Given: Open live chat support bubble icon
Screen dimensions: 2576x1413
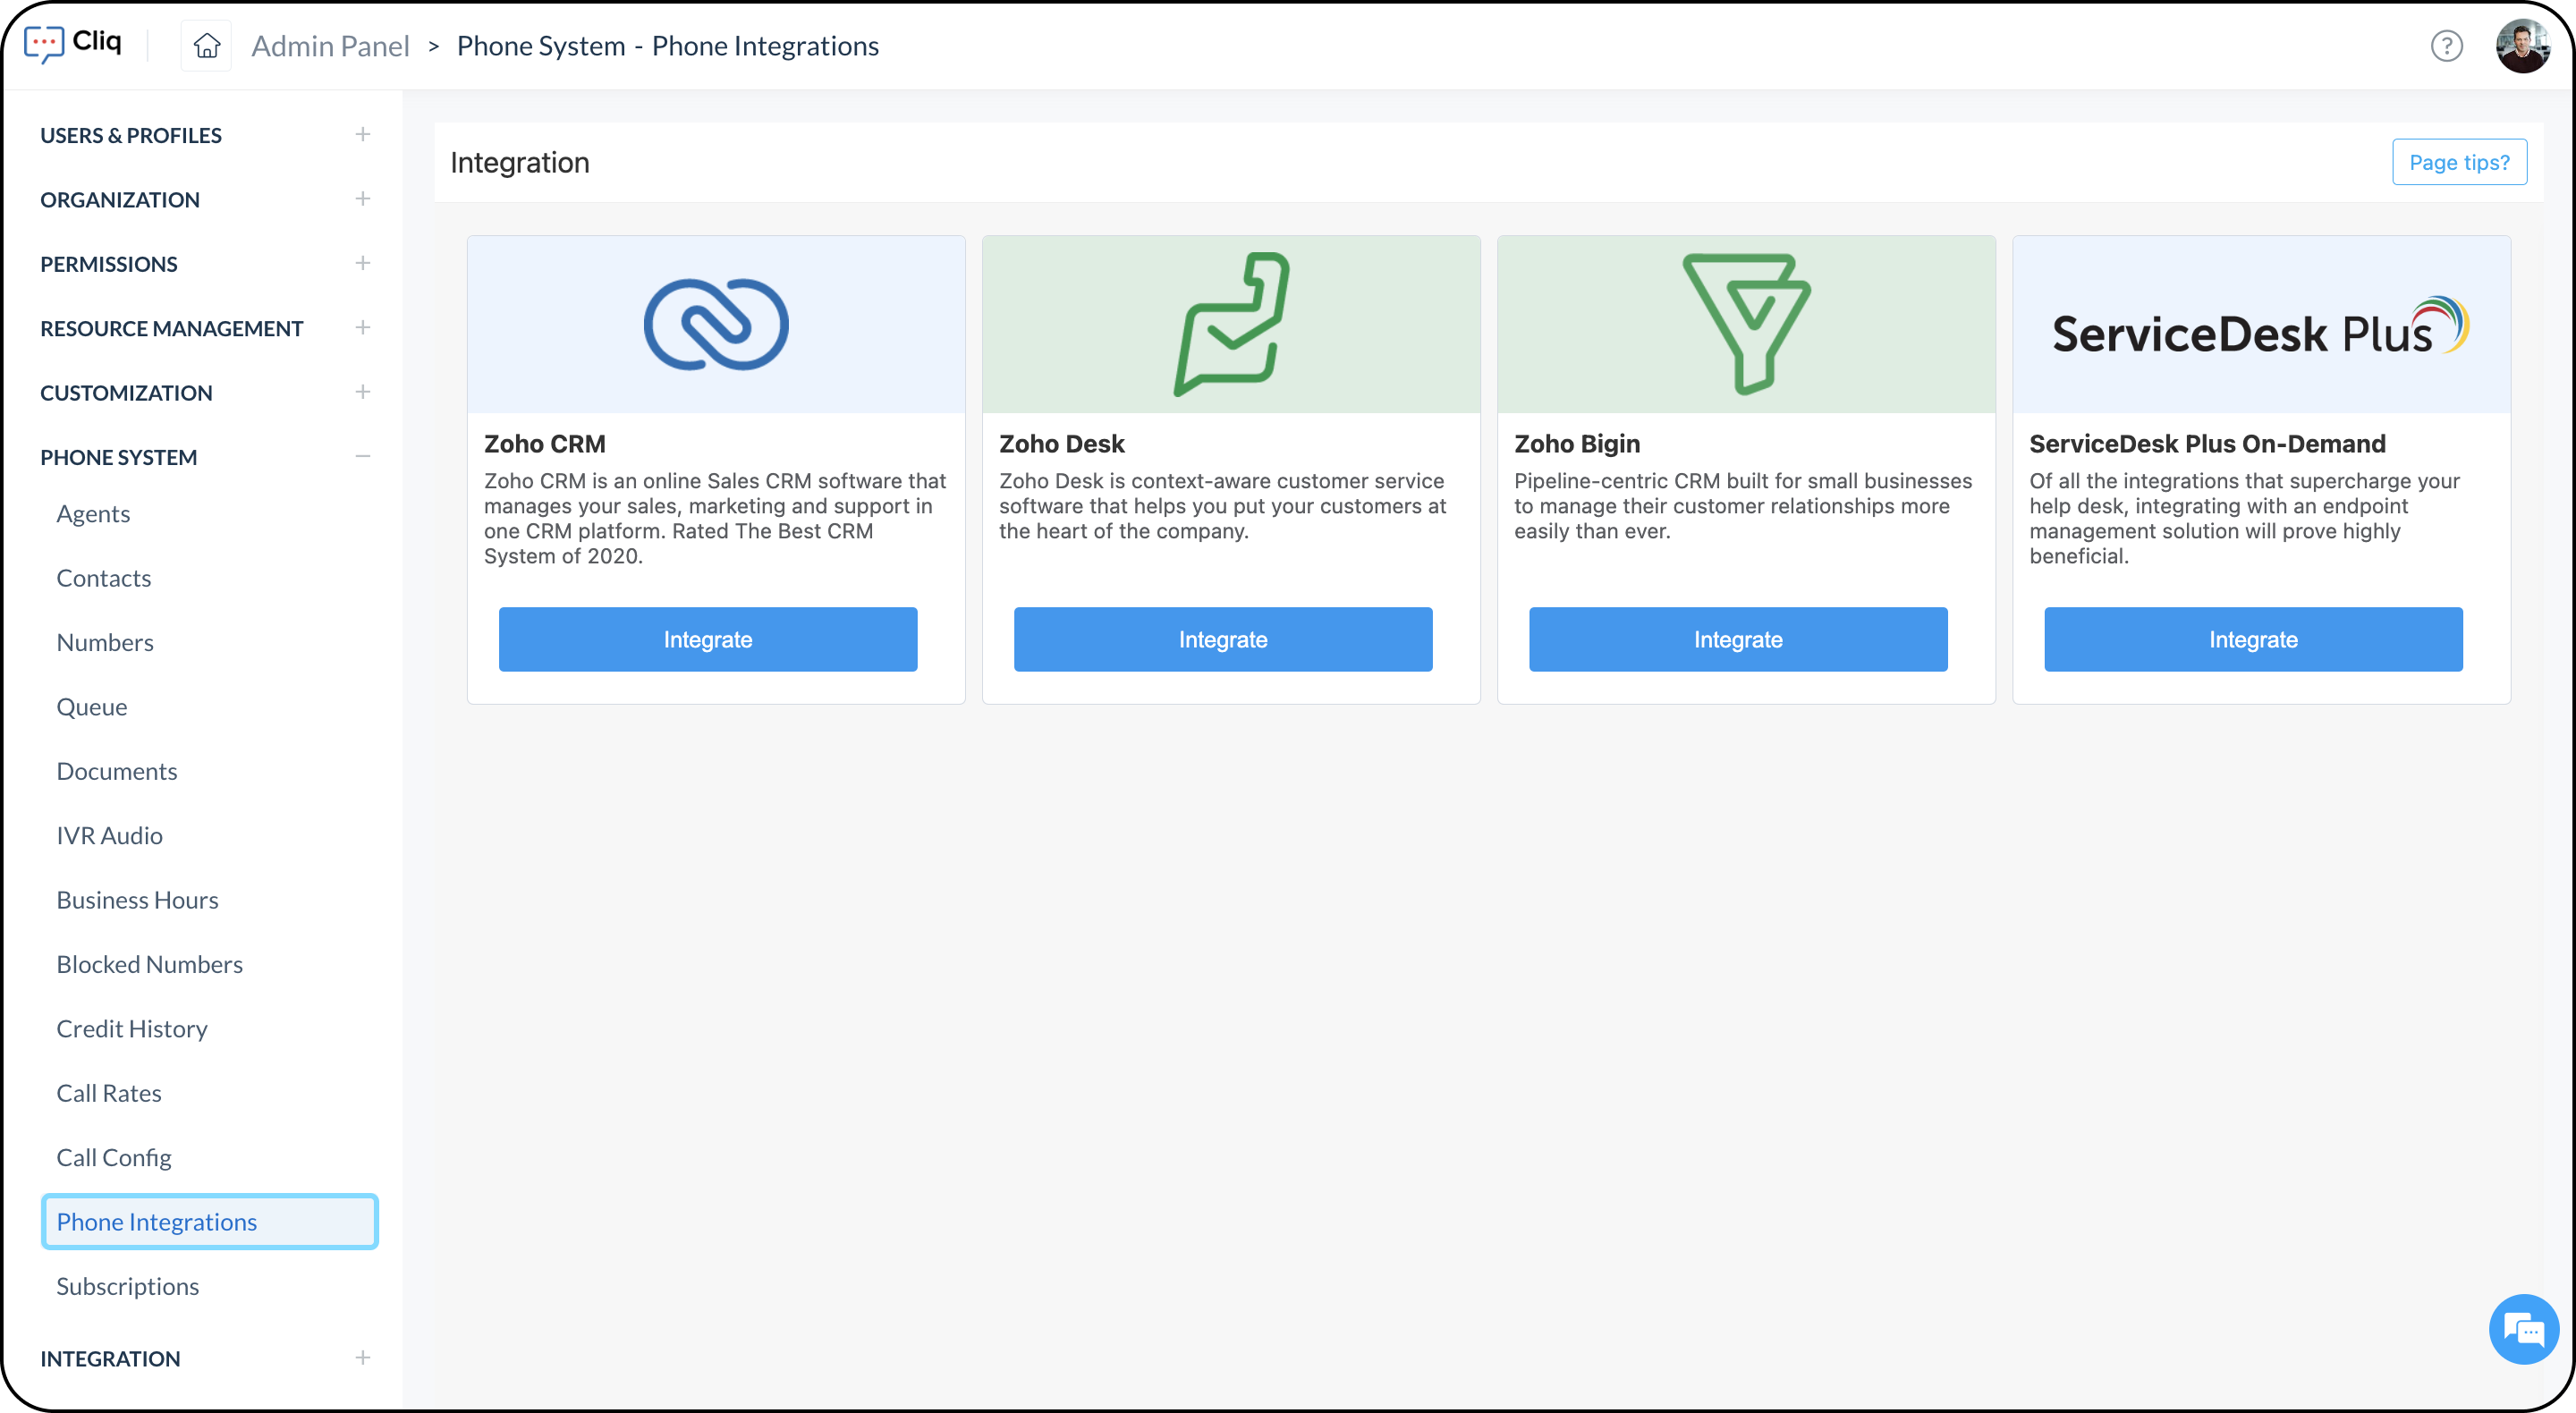Looking at the screenshot, I should pos(2523,1329).
